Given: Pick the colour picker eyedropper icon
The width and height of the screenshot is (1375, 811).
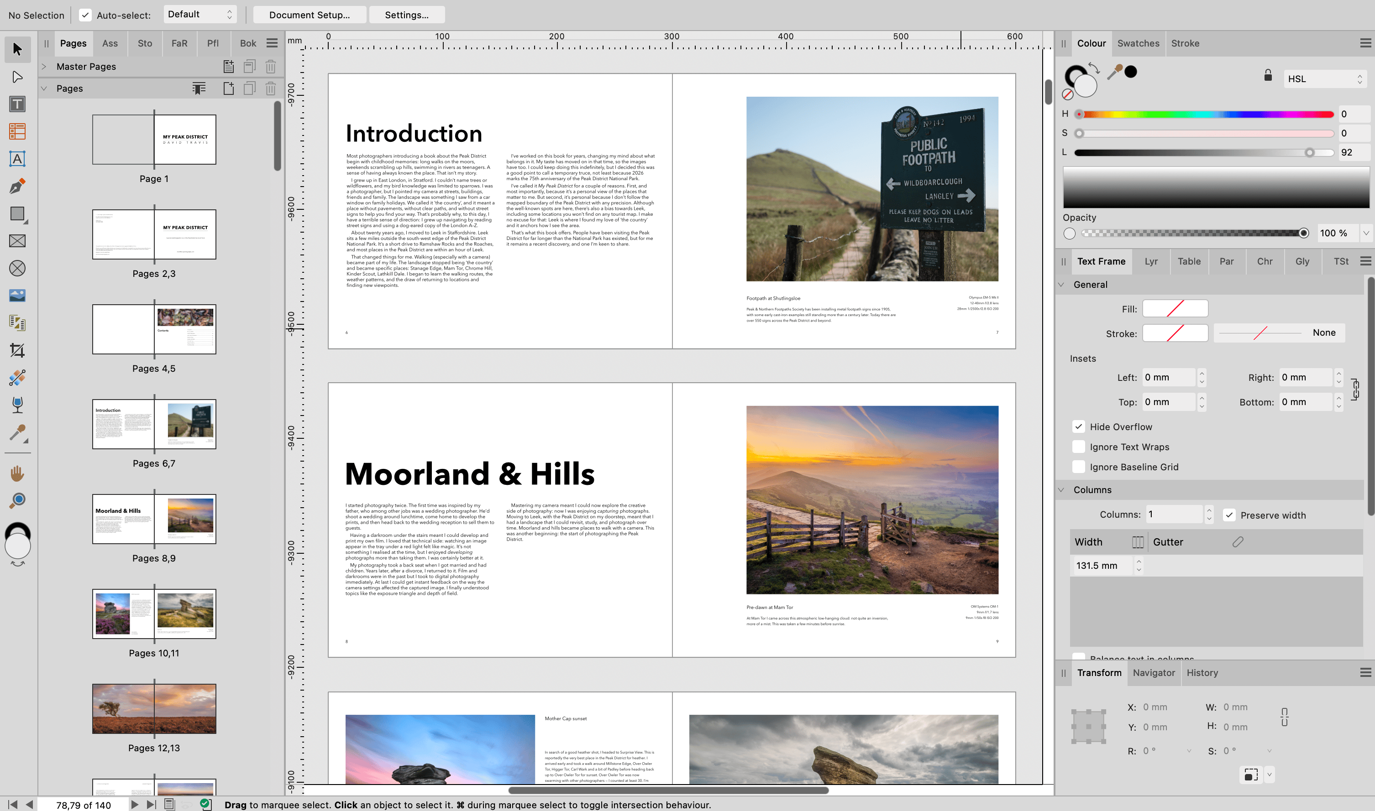Looking at the screenshot, I should pos(1114,72).
